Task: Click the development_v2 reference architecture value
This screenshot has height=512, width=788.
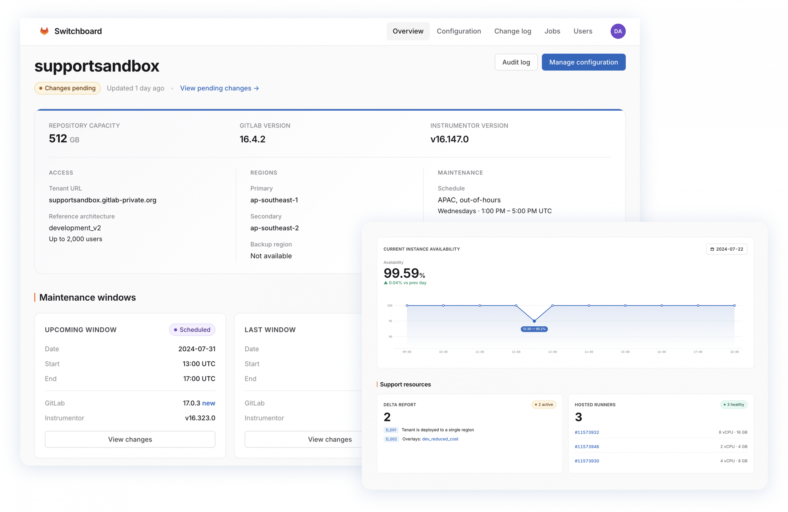Action: (75, 228)
